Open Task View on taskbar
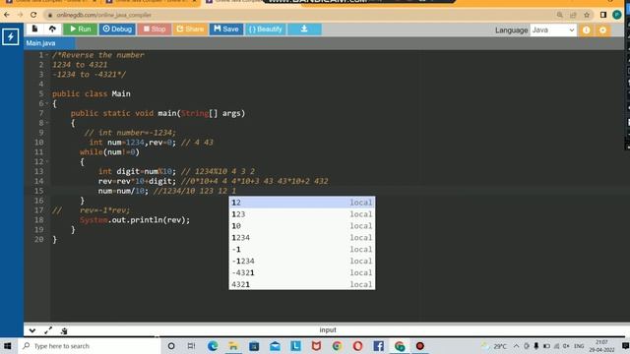The height and width of the screenshot is (354, 630). tap(191, 345)
